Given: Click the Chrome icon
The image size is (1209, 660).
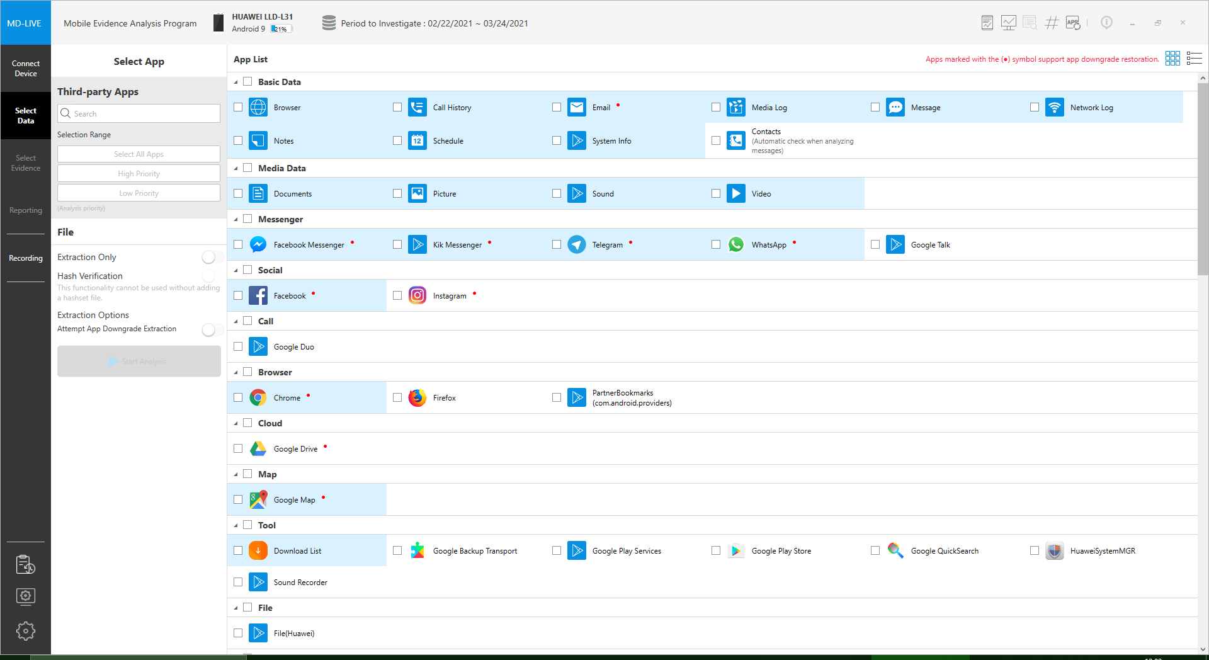Looking at the screenshot, I should click(258, 397).
